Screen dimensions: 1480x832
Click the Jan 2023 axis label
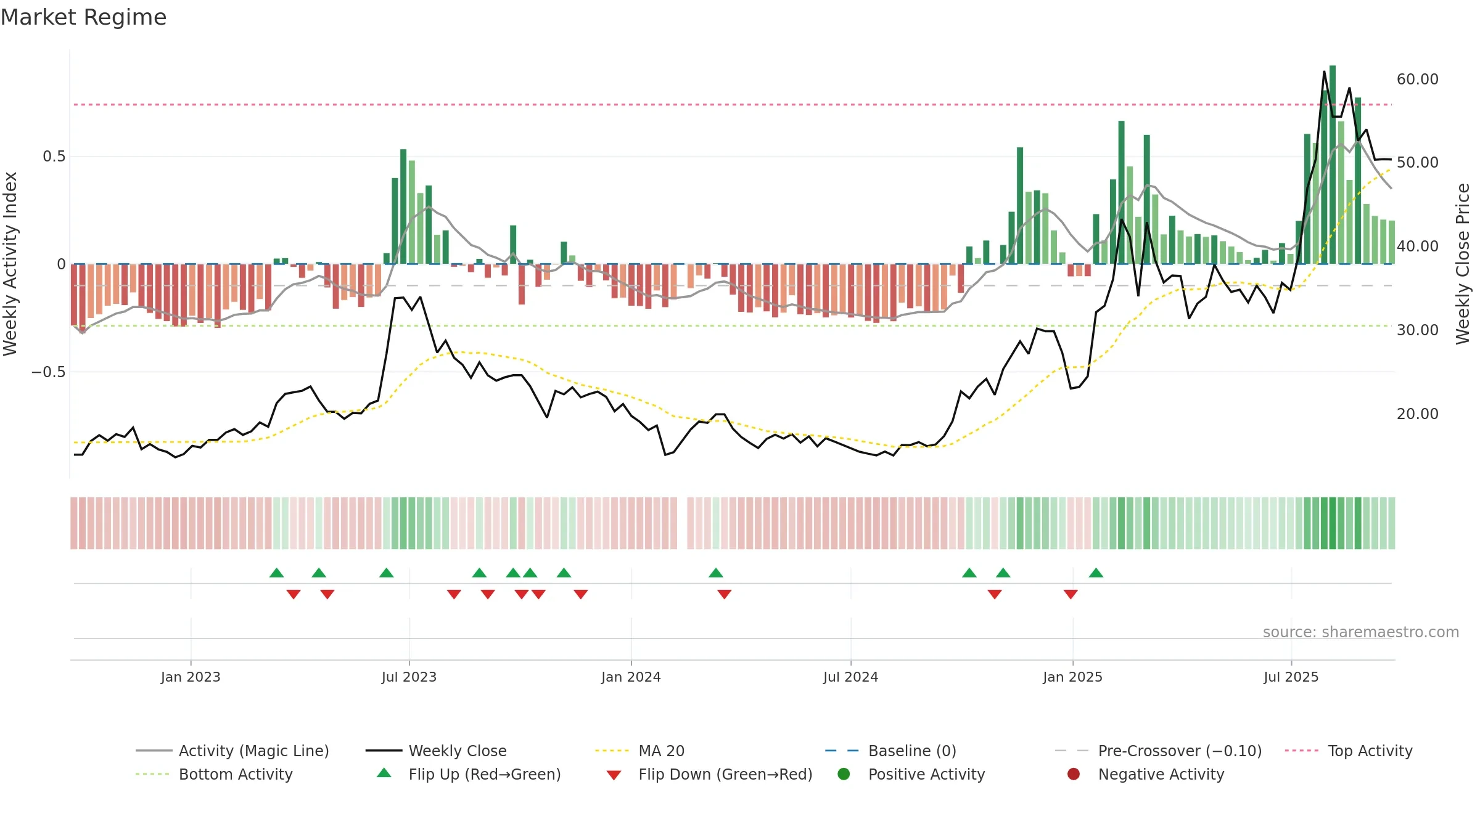[191, 677]
